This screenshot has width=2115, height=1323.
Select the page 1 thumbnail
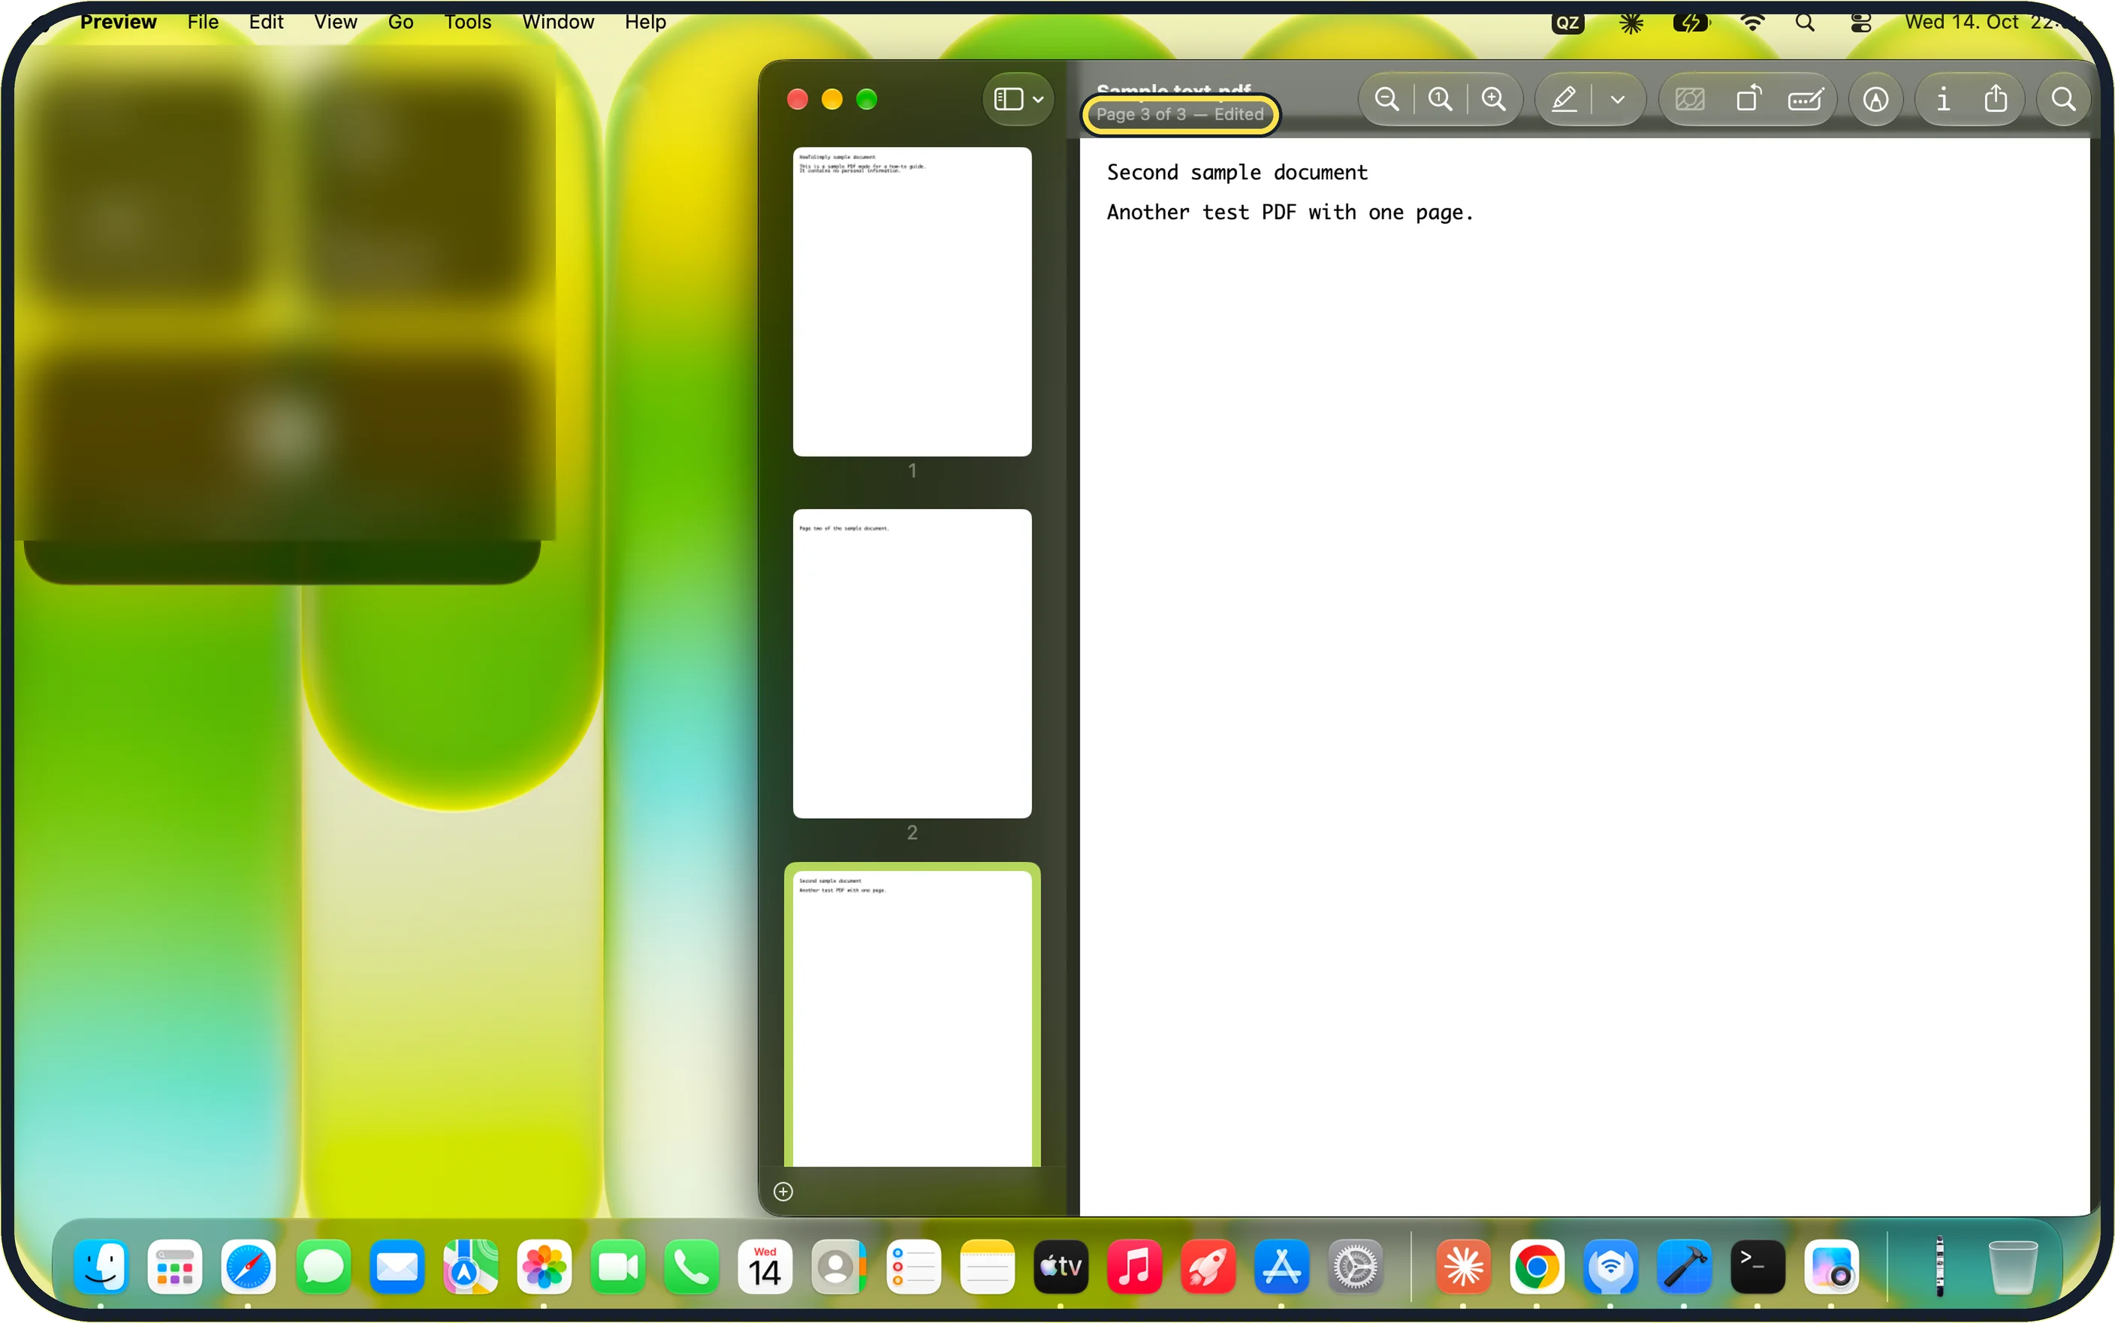click(912, 301)
